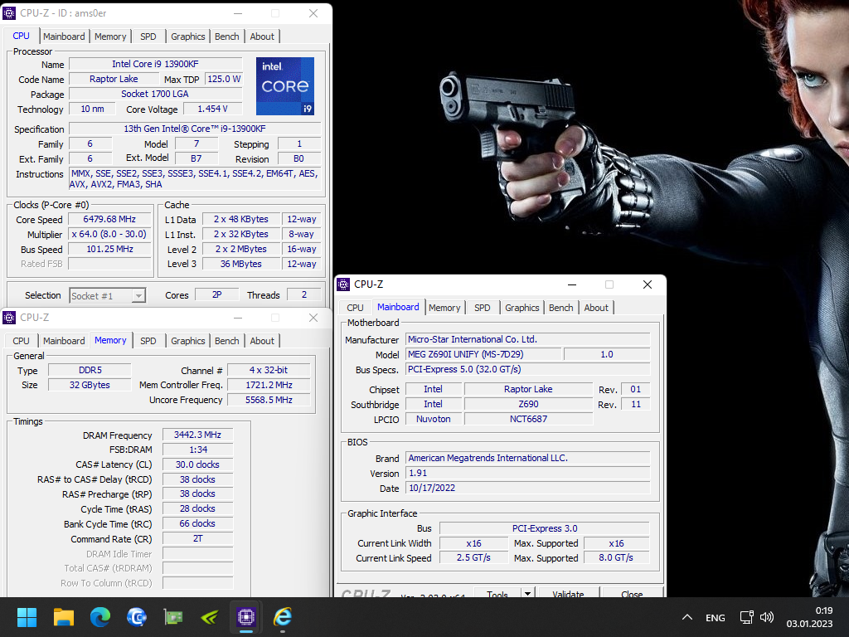Image resolution: width=849 pixels, height=637 pixels.
Task: Open the taskbar clock and date
Action: point(809,617)
